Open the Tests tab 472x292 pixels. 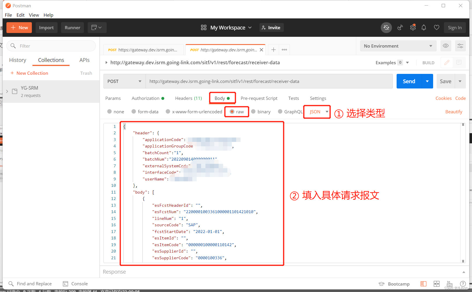293,98
